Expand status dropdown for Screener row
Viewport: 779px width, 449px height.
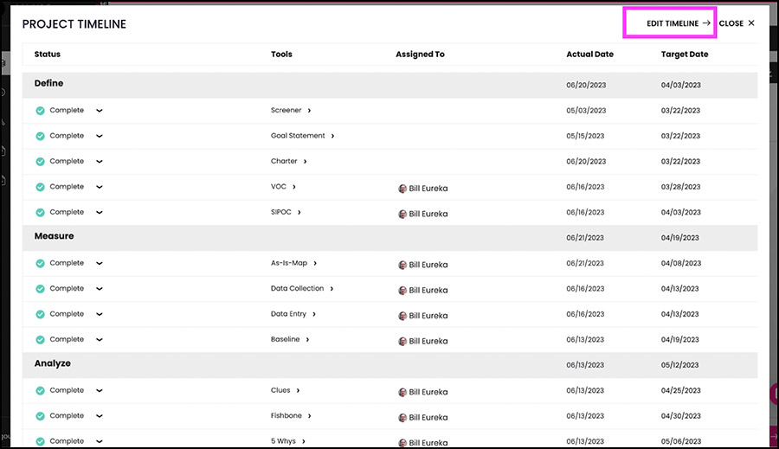(x=100, y=110)
